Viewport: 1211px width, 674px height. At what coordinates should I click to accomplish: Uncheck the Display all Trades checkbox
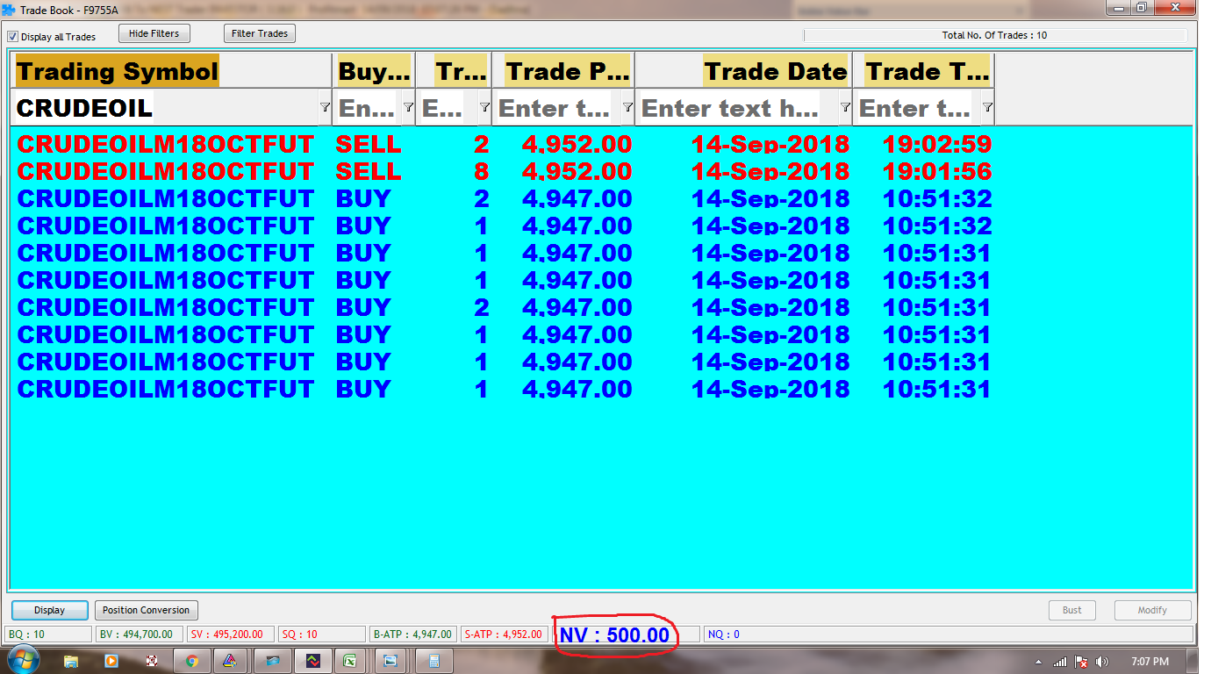13,37
